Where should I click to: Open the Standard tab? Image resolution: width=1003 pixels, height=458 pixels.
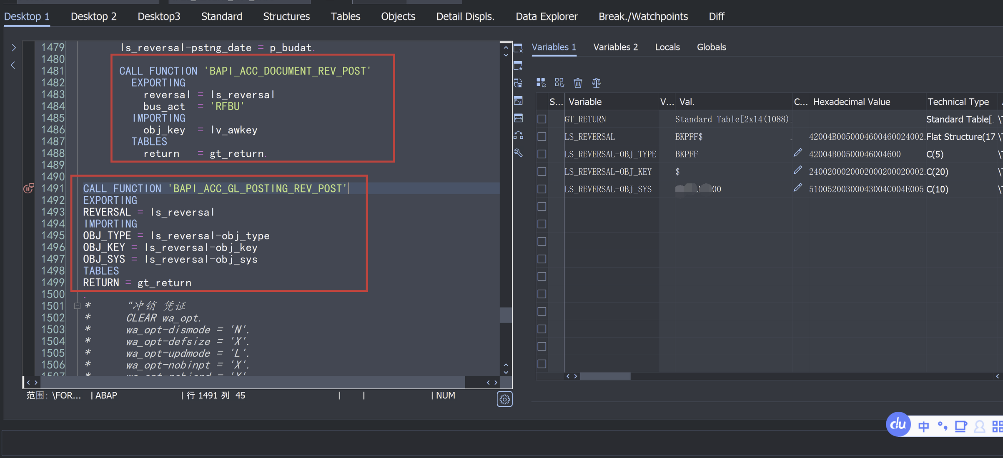[x=221, y=17]
